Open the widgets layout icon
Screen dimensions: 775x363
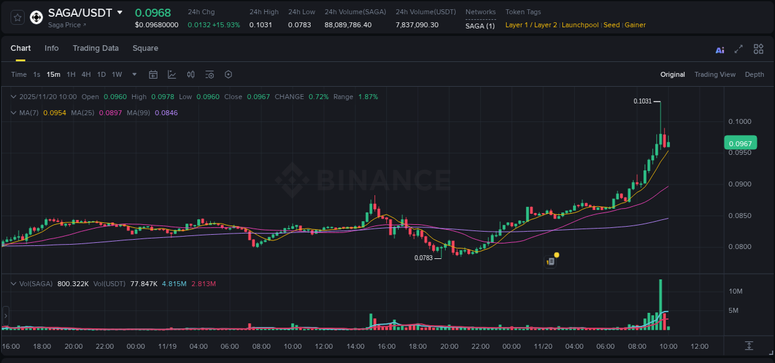click(x=758, y=49)
